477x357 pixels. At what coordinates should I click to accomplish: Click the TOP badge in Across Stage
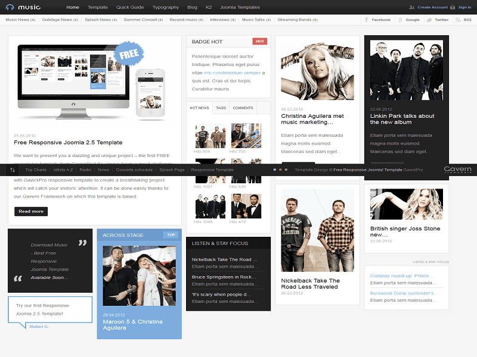[171, 234]
